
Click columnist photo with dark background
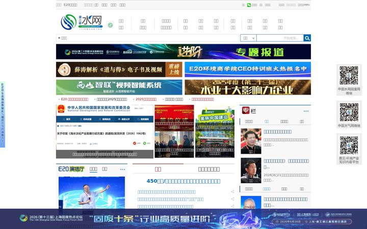[x=251, y=170]
